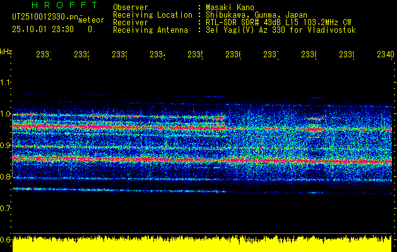Click the Observer label

coord(131,8)
